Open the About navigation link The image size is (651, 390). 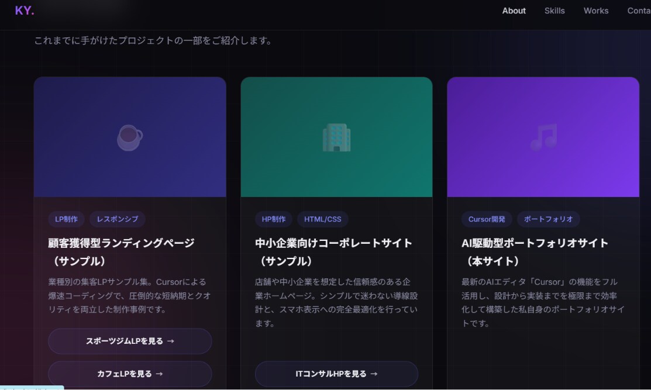coord(514,11)
